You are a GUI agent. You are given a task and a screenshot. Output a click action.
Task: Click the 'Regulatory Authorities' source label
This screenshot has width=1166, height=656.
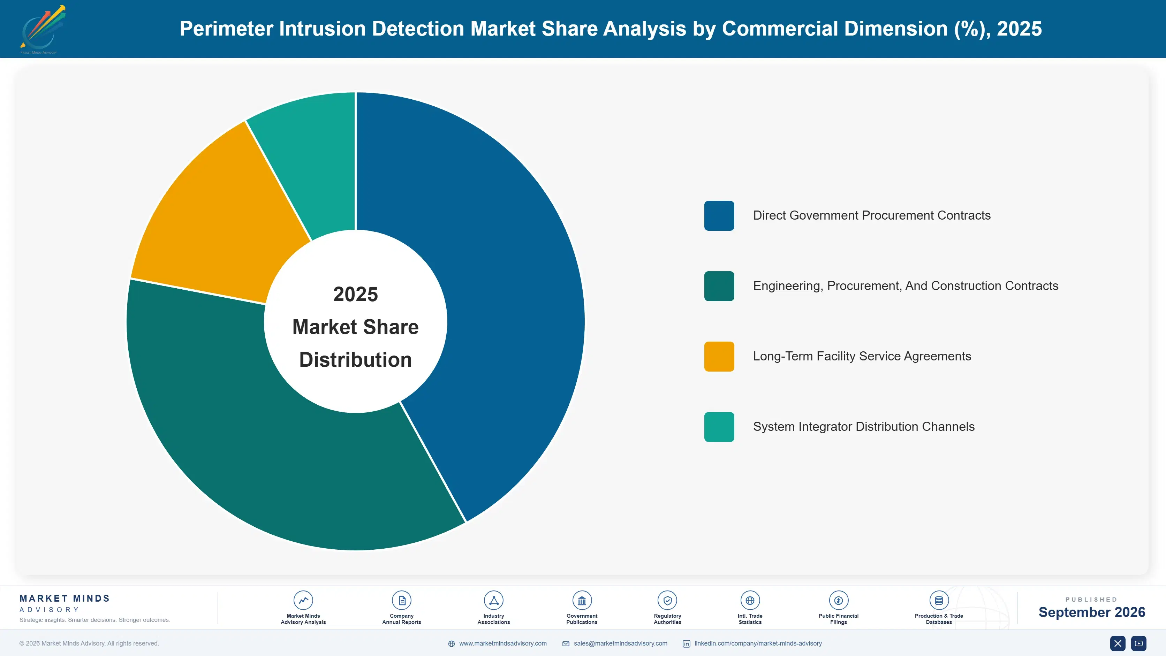point(667,619)
